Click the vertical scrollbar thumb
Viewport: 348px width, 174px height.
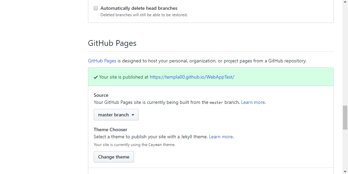pos(345,117)
